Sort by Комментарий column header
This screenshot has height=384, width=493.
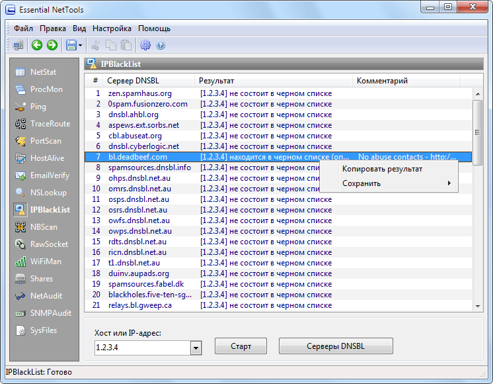pos(406,81)
